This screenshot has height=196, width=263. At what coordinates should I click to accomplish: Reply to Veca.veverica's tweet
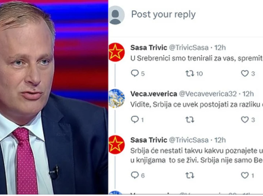[135, 119]
